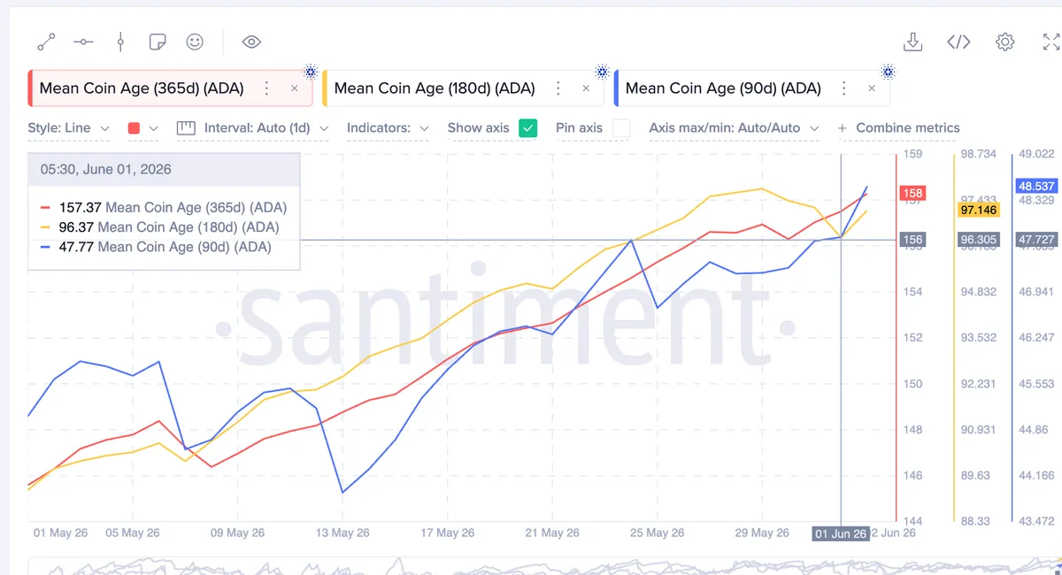
Task: Click Combine metrics button
Action: (898, 128)
